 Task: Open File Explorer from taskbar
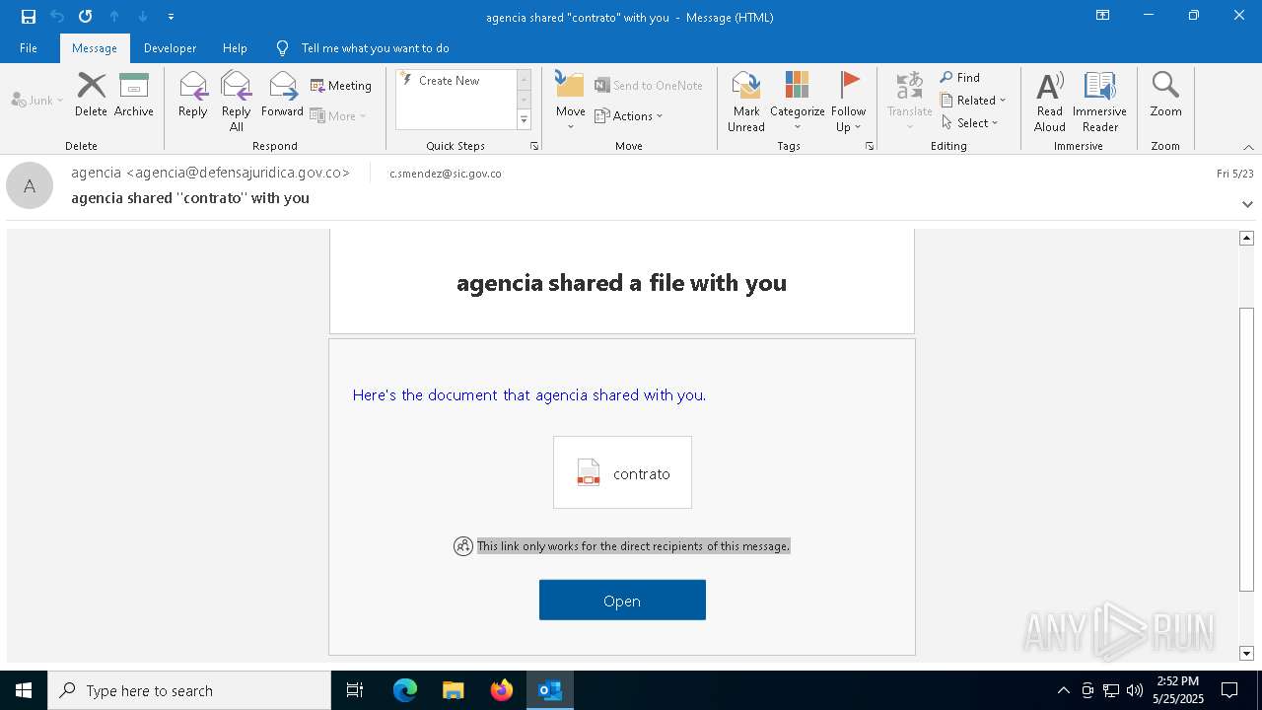(454, 690)
